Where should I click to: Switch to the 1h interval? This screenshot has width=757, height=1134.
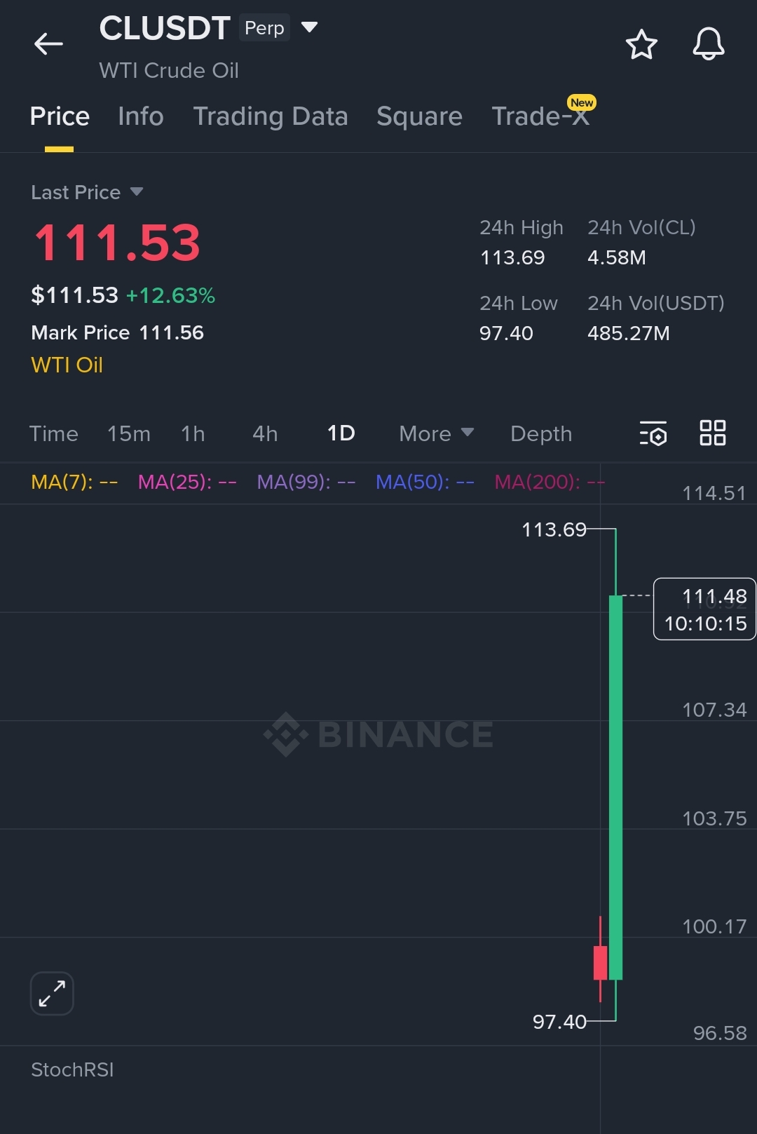193,434
